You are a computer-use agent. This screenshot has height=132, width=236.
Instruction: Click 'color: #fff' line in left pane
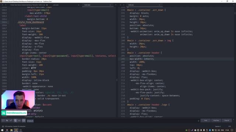coord(29,68)
